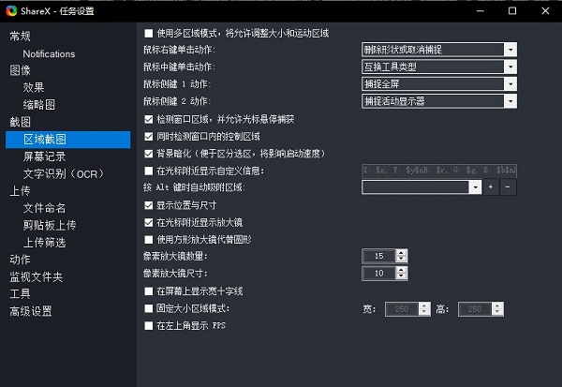
Task: Increase 像素放大镜数量 with the up arrow
Action: (x=402, y=252)
